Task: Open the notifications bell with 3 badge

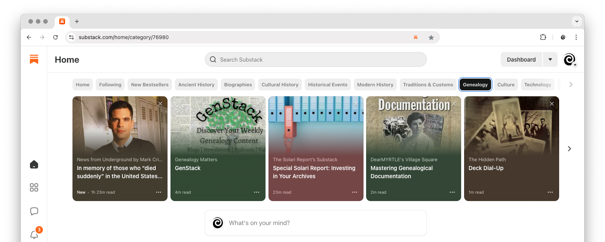Action: coord(34,235)
